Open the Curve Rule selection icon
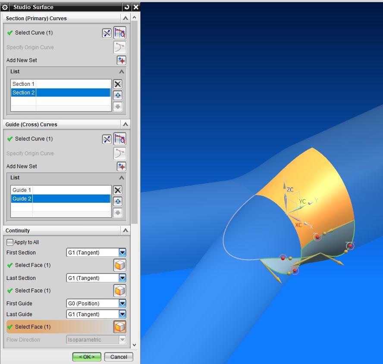The height and width of the screenshot is (364, 383). [x=120, y=32]
